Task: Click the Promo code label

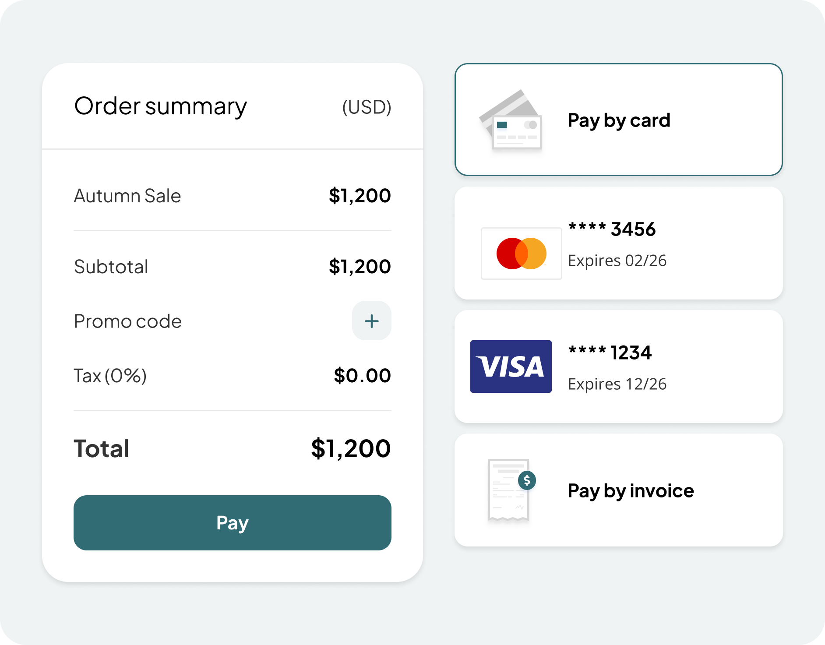Action: coord(127,321)
